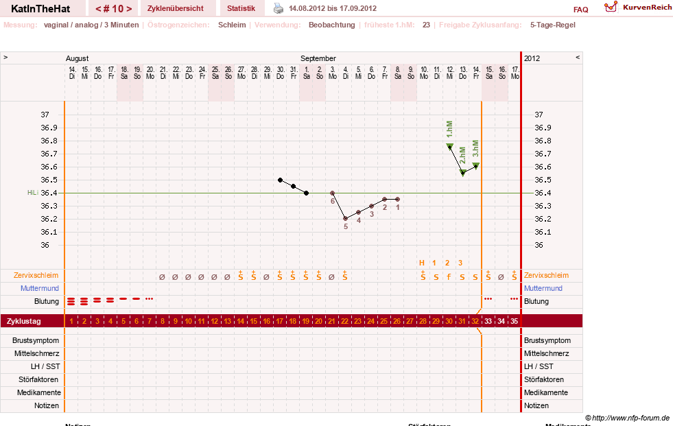
Task: Click the Ø mucus symbol on cycle day 16
Action: click(266, 277)
